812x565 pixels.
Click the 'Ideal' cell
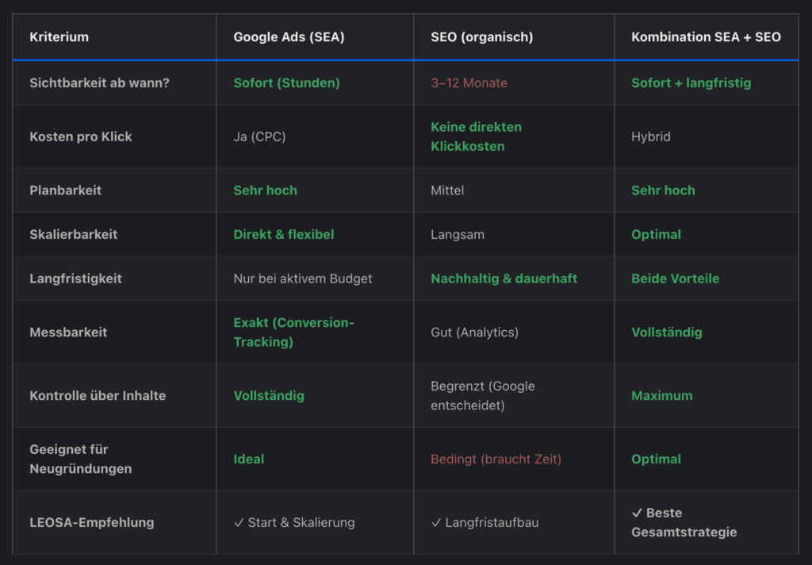click(248, 459)
